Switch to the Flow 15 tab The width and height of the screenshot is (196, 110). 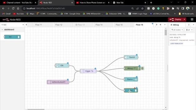click(124, 25)
